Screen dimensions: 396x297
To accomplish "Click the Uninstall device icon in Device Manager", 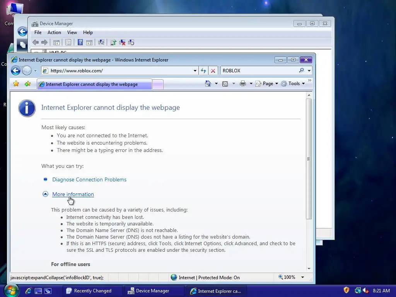I will (122, 43).
